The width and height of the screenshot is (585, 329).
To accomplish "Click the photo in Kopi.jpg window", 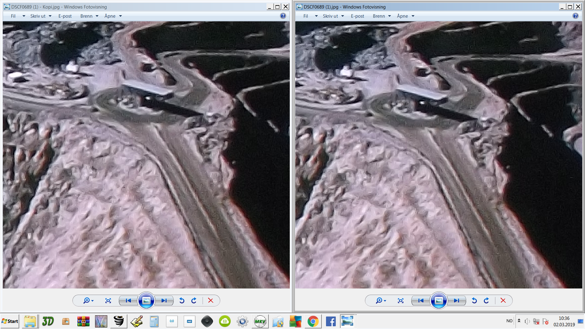I will click(146, 155).
